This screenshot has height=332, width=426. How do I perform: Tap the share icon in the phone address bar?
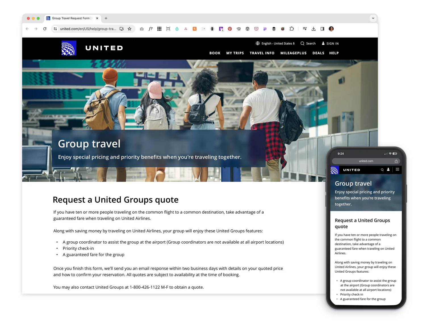(396, 161)
